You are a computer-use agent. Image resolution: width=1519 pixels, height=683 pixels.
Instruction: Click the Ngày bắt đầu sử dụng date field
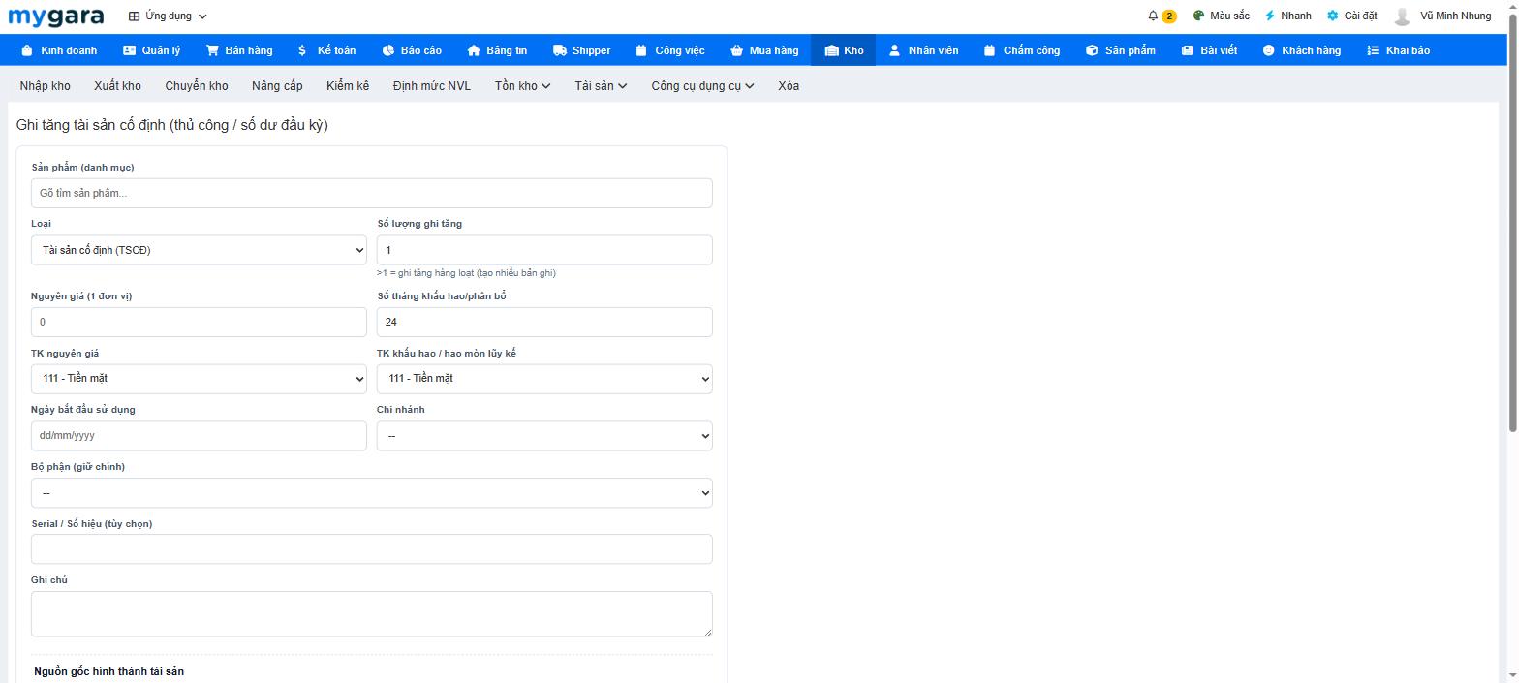(x=199, y=436)
